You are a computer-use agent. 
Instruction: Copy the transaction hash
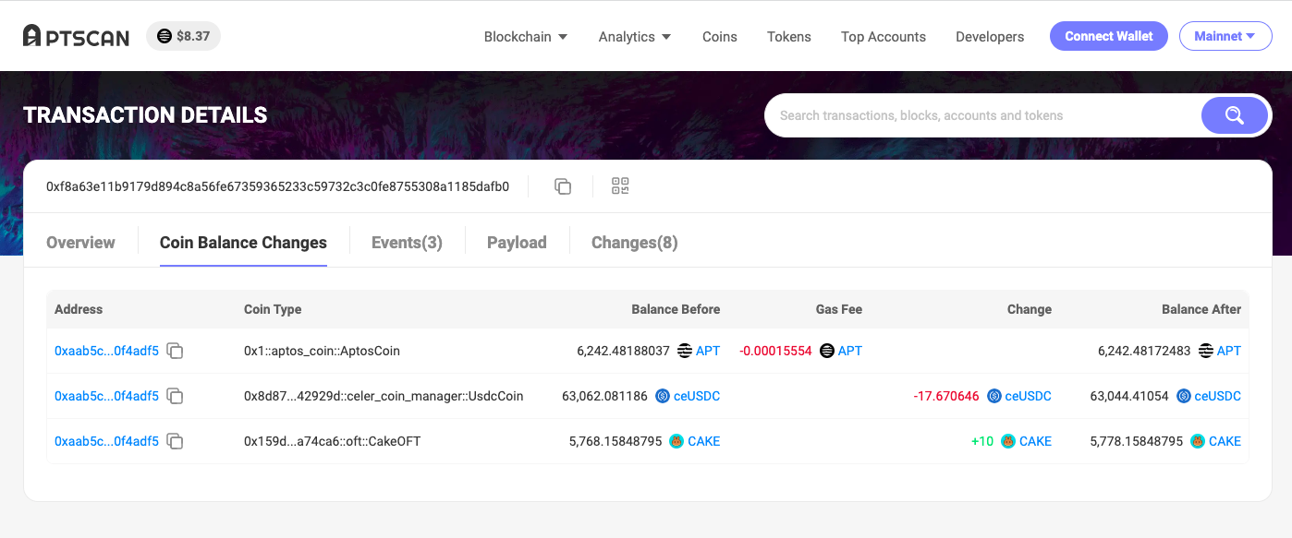point(563,186)
